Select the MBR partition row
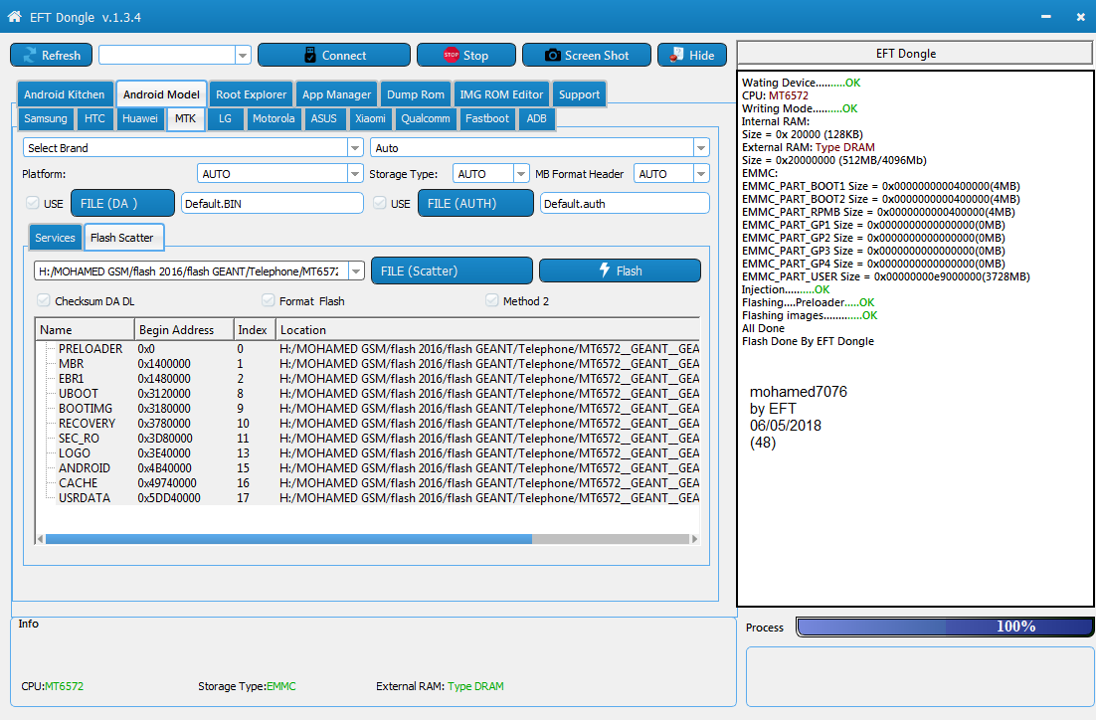The width and height of the screenshot is (1096, 720). click(x=368, y=364)
